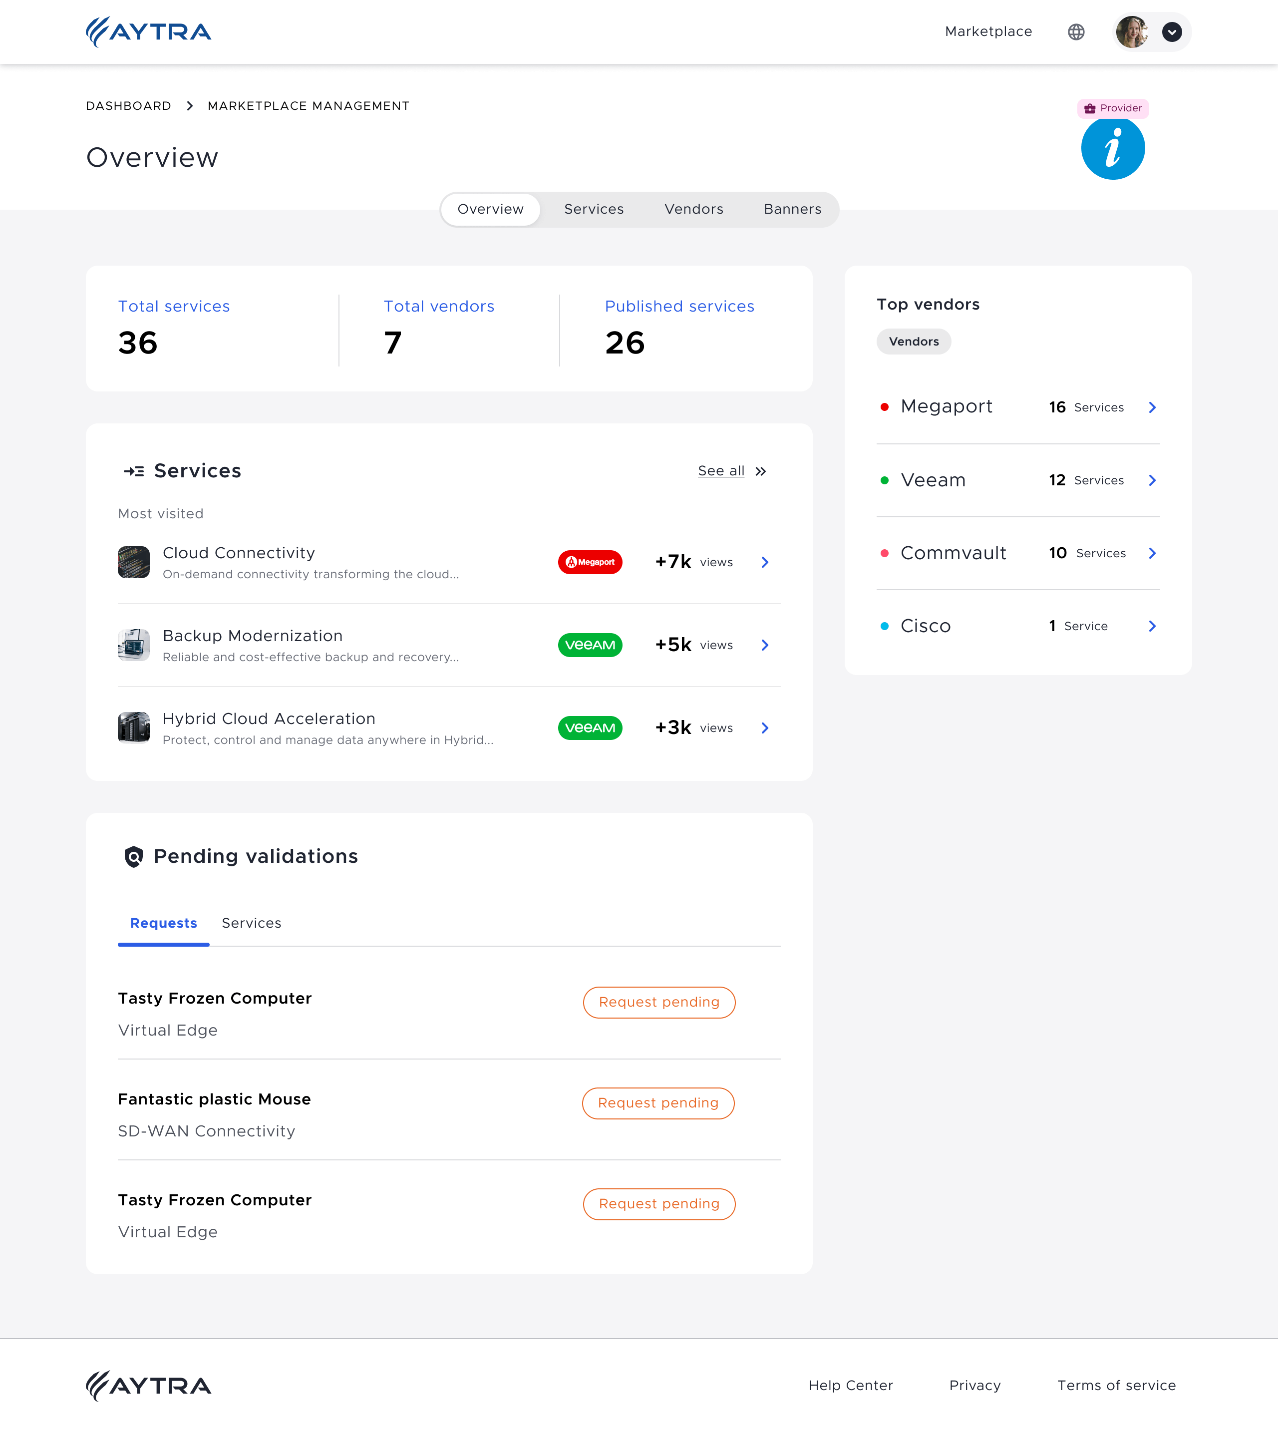Click the Pending validations shield icon
This screenshot has height=1434, width=1278.
(x=133, y=857)
